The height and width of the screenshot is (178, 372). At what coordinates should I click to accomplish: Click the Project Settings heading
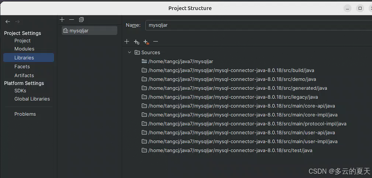pyautogui.click(x=23, y=33)
